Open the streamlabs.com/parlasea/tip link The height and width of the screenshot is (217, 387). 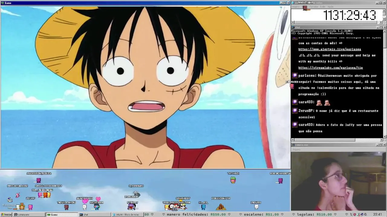(330, 68)
